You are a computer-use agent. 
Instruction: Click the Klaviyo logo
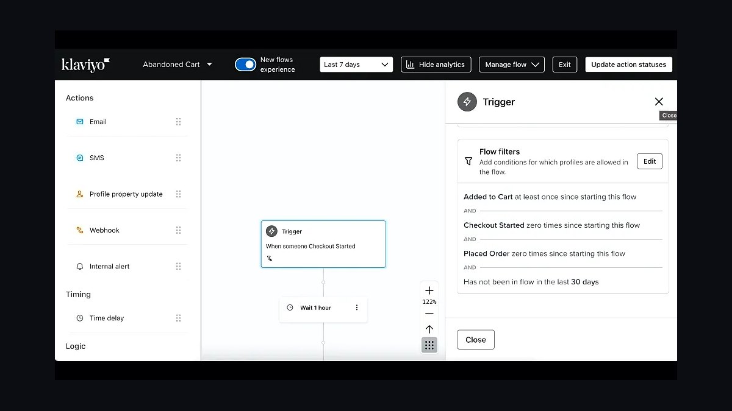tap(86, 65)
